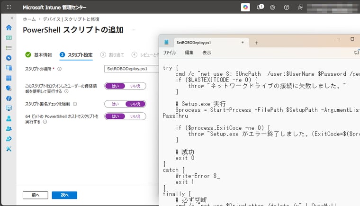Viewport: 360px width, 206px height.
Task: Click the デバイス | スクリプトと修復 breadcrumb link
Action: [71, 19]
